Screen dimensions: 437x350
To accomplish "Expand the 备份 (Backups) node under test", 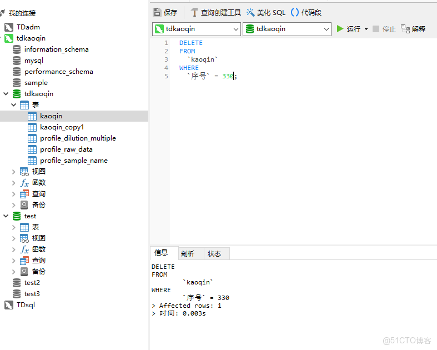I will pos(13,272).
